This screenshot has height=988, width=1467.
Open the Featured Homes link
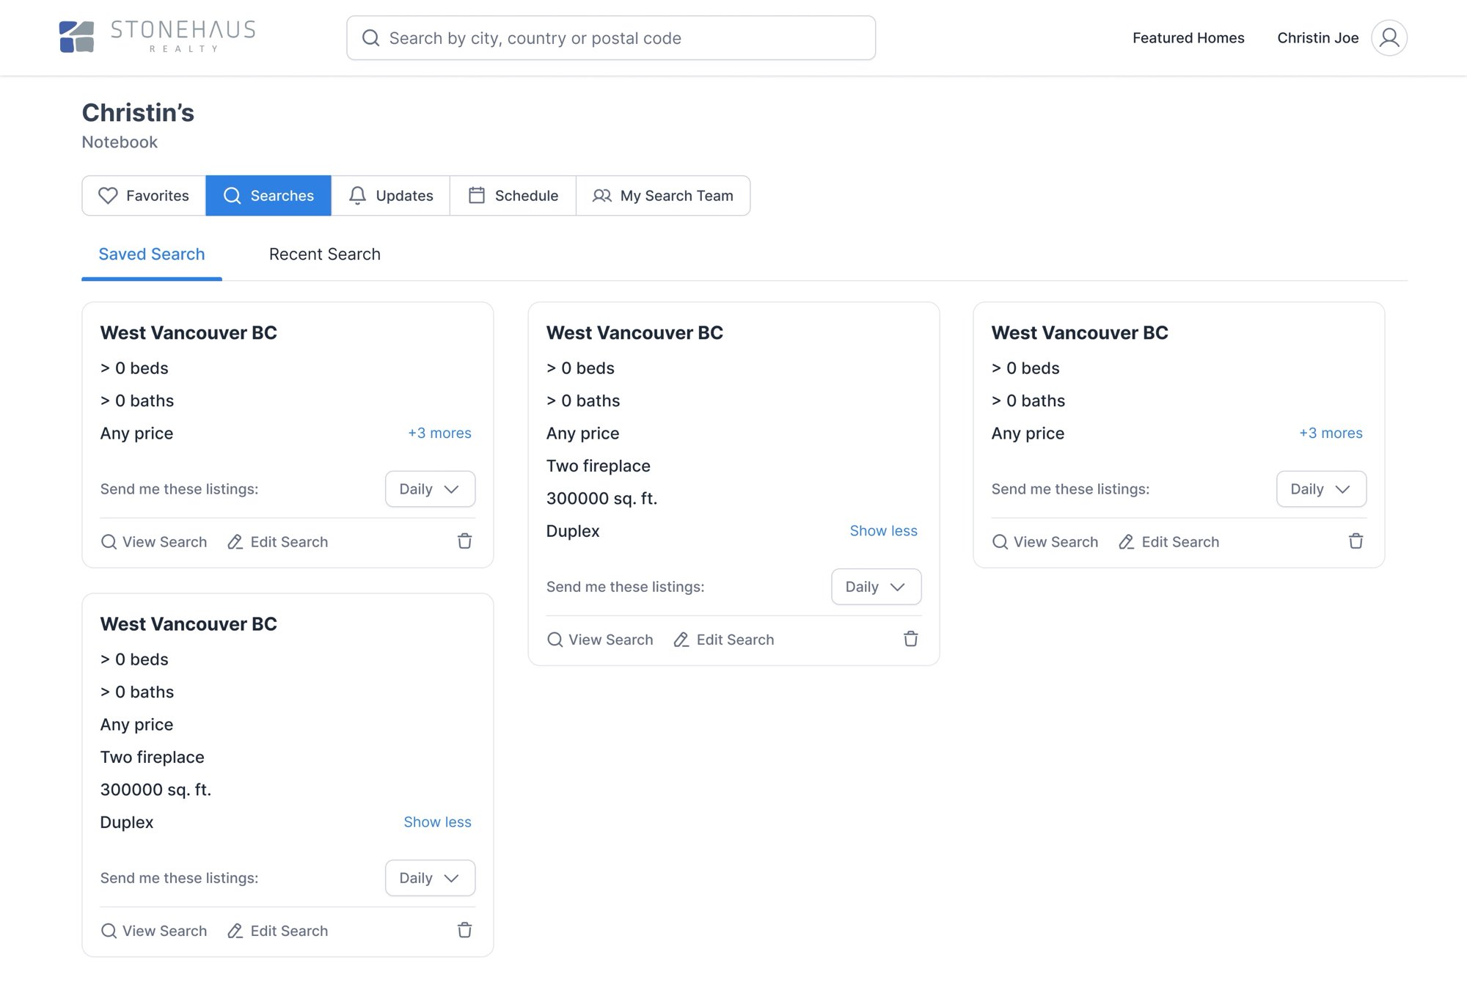click(x=1188, y=38)
